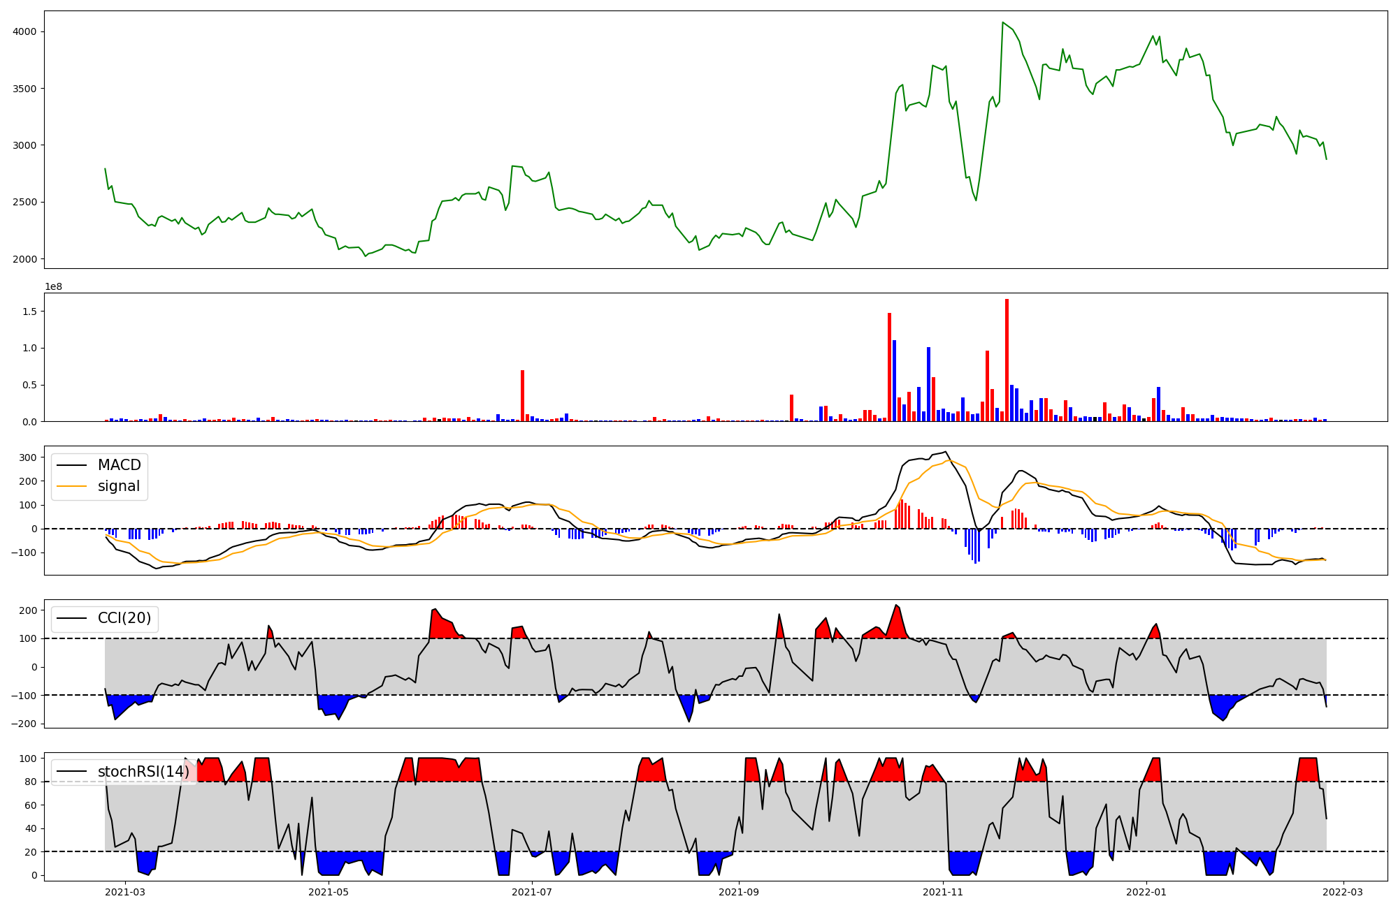Click the stochRSI(14) legend label
Viewport: 1398px width, 908px height.
(x=143, y=771)
